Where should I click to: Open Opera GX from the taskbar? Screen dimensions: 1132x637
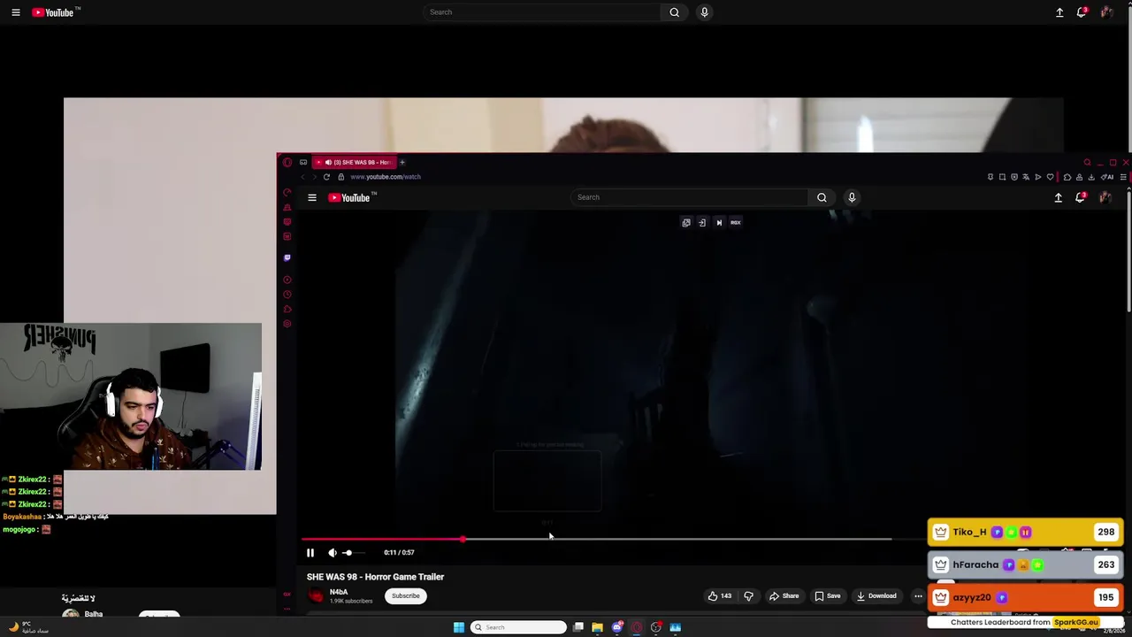coord(636,627)
